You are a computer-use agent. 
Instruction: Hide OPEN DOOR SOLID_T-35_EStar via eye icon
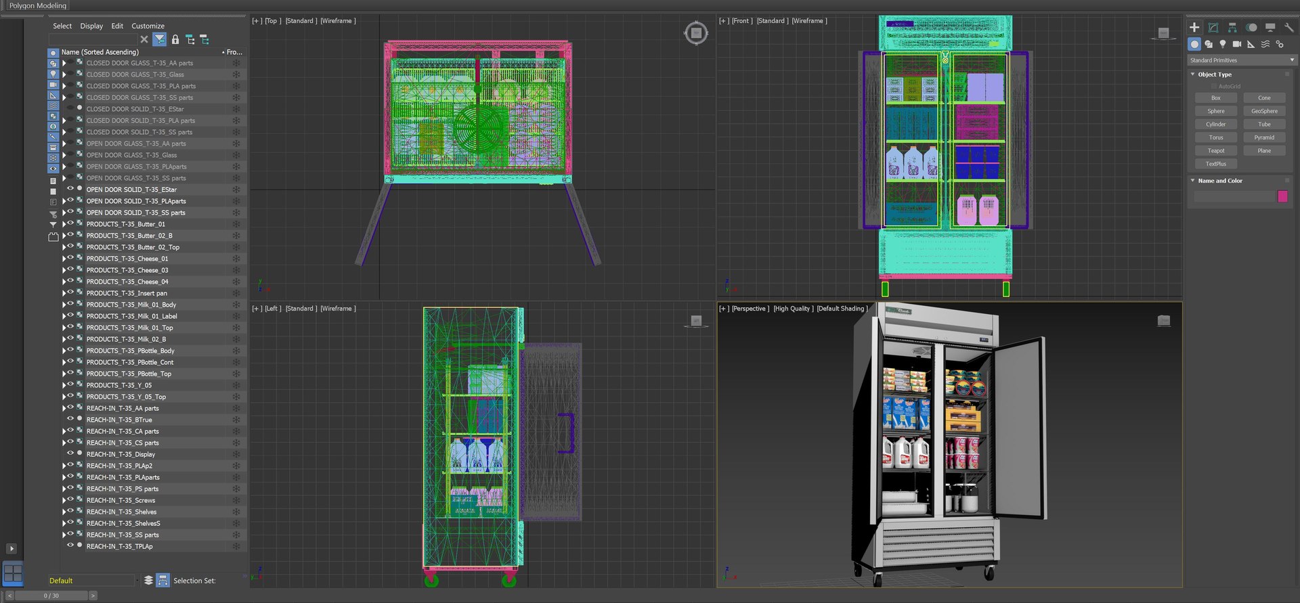point(70,189)
